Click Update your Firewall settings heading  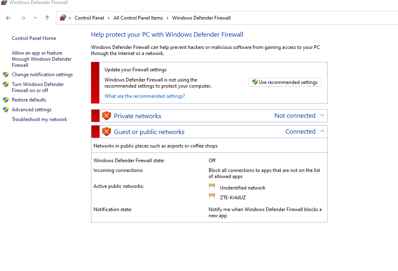136,70
